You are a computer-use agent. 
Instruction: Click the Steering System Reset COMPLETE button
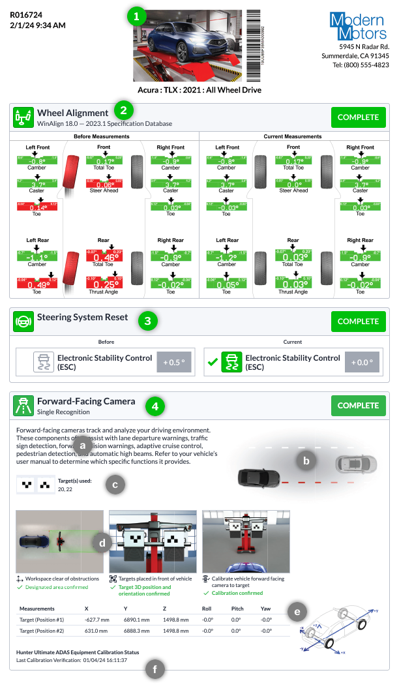(x=359, y=322)
